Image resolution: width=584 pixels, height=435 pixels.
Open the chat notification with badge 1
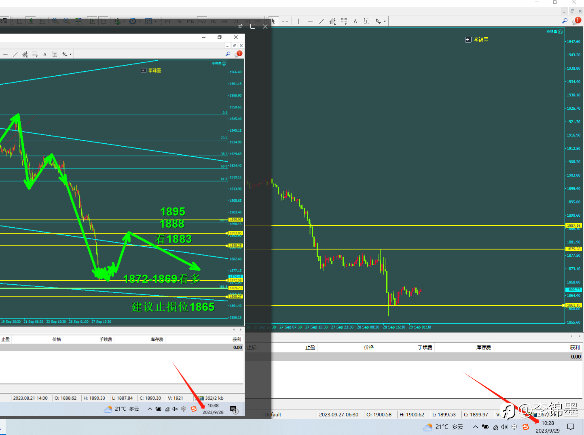click(x=577, y=21)
